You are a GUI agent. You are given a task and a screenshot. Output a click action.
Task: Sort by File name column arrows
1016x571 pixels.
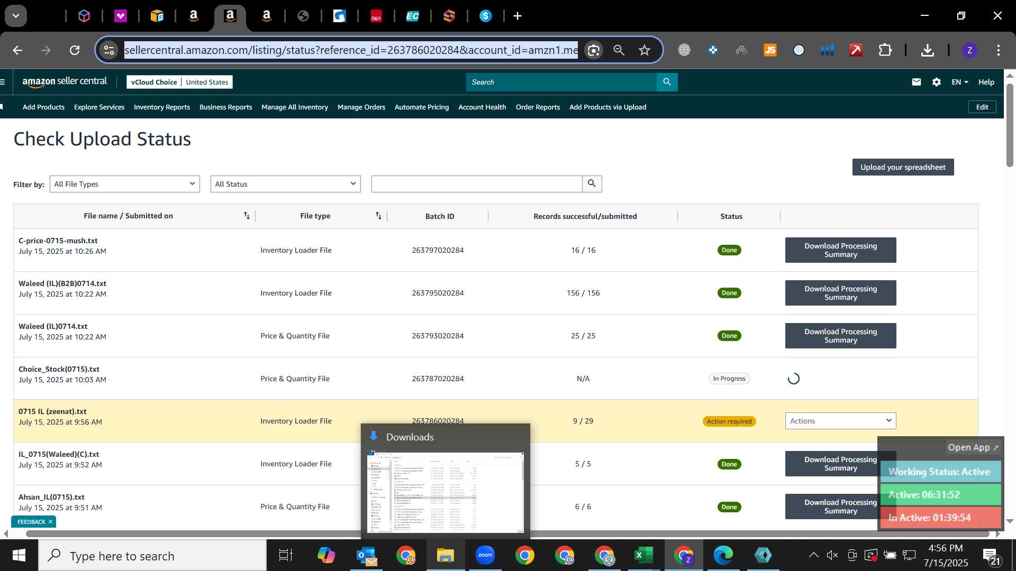pyautogui.click(x=247, y=216)
